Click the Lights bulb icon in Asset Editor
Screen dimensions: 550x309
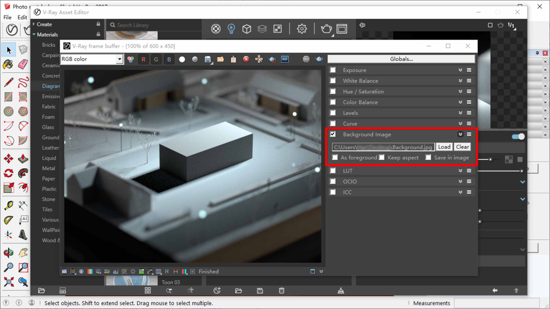click(231, 29)
